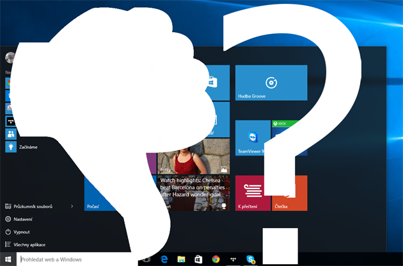Image resolution: width=403 pixels, height=266 pixels.
Task: Open the Store tile in the Start menu
Action: [x=217, y=83]
